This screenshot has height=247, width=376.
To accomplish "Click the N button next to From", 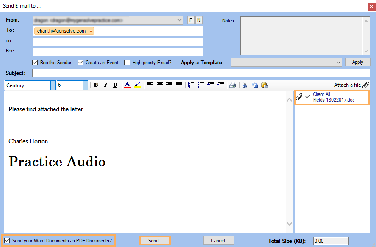I will click(199, 20).
